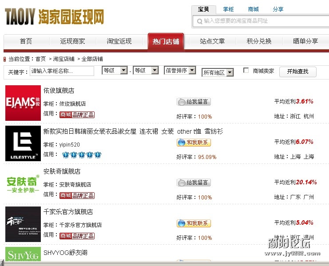Click the 开始查找 search button
Screen dimensions: 329x266
(x=298, y=72)
